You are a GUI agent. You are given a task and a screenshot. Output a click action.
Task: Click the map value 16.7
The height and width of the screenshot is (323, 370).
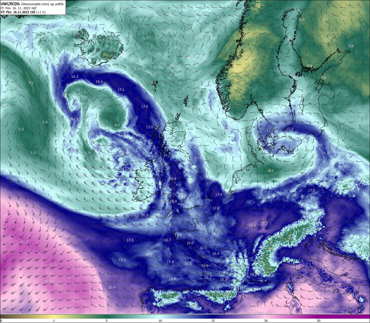167,240
